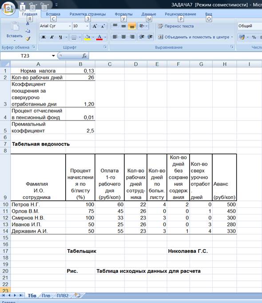
Task: Toggle bold formatting Ж
Action: (x=44, y=37)
